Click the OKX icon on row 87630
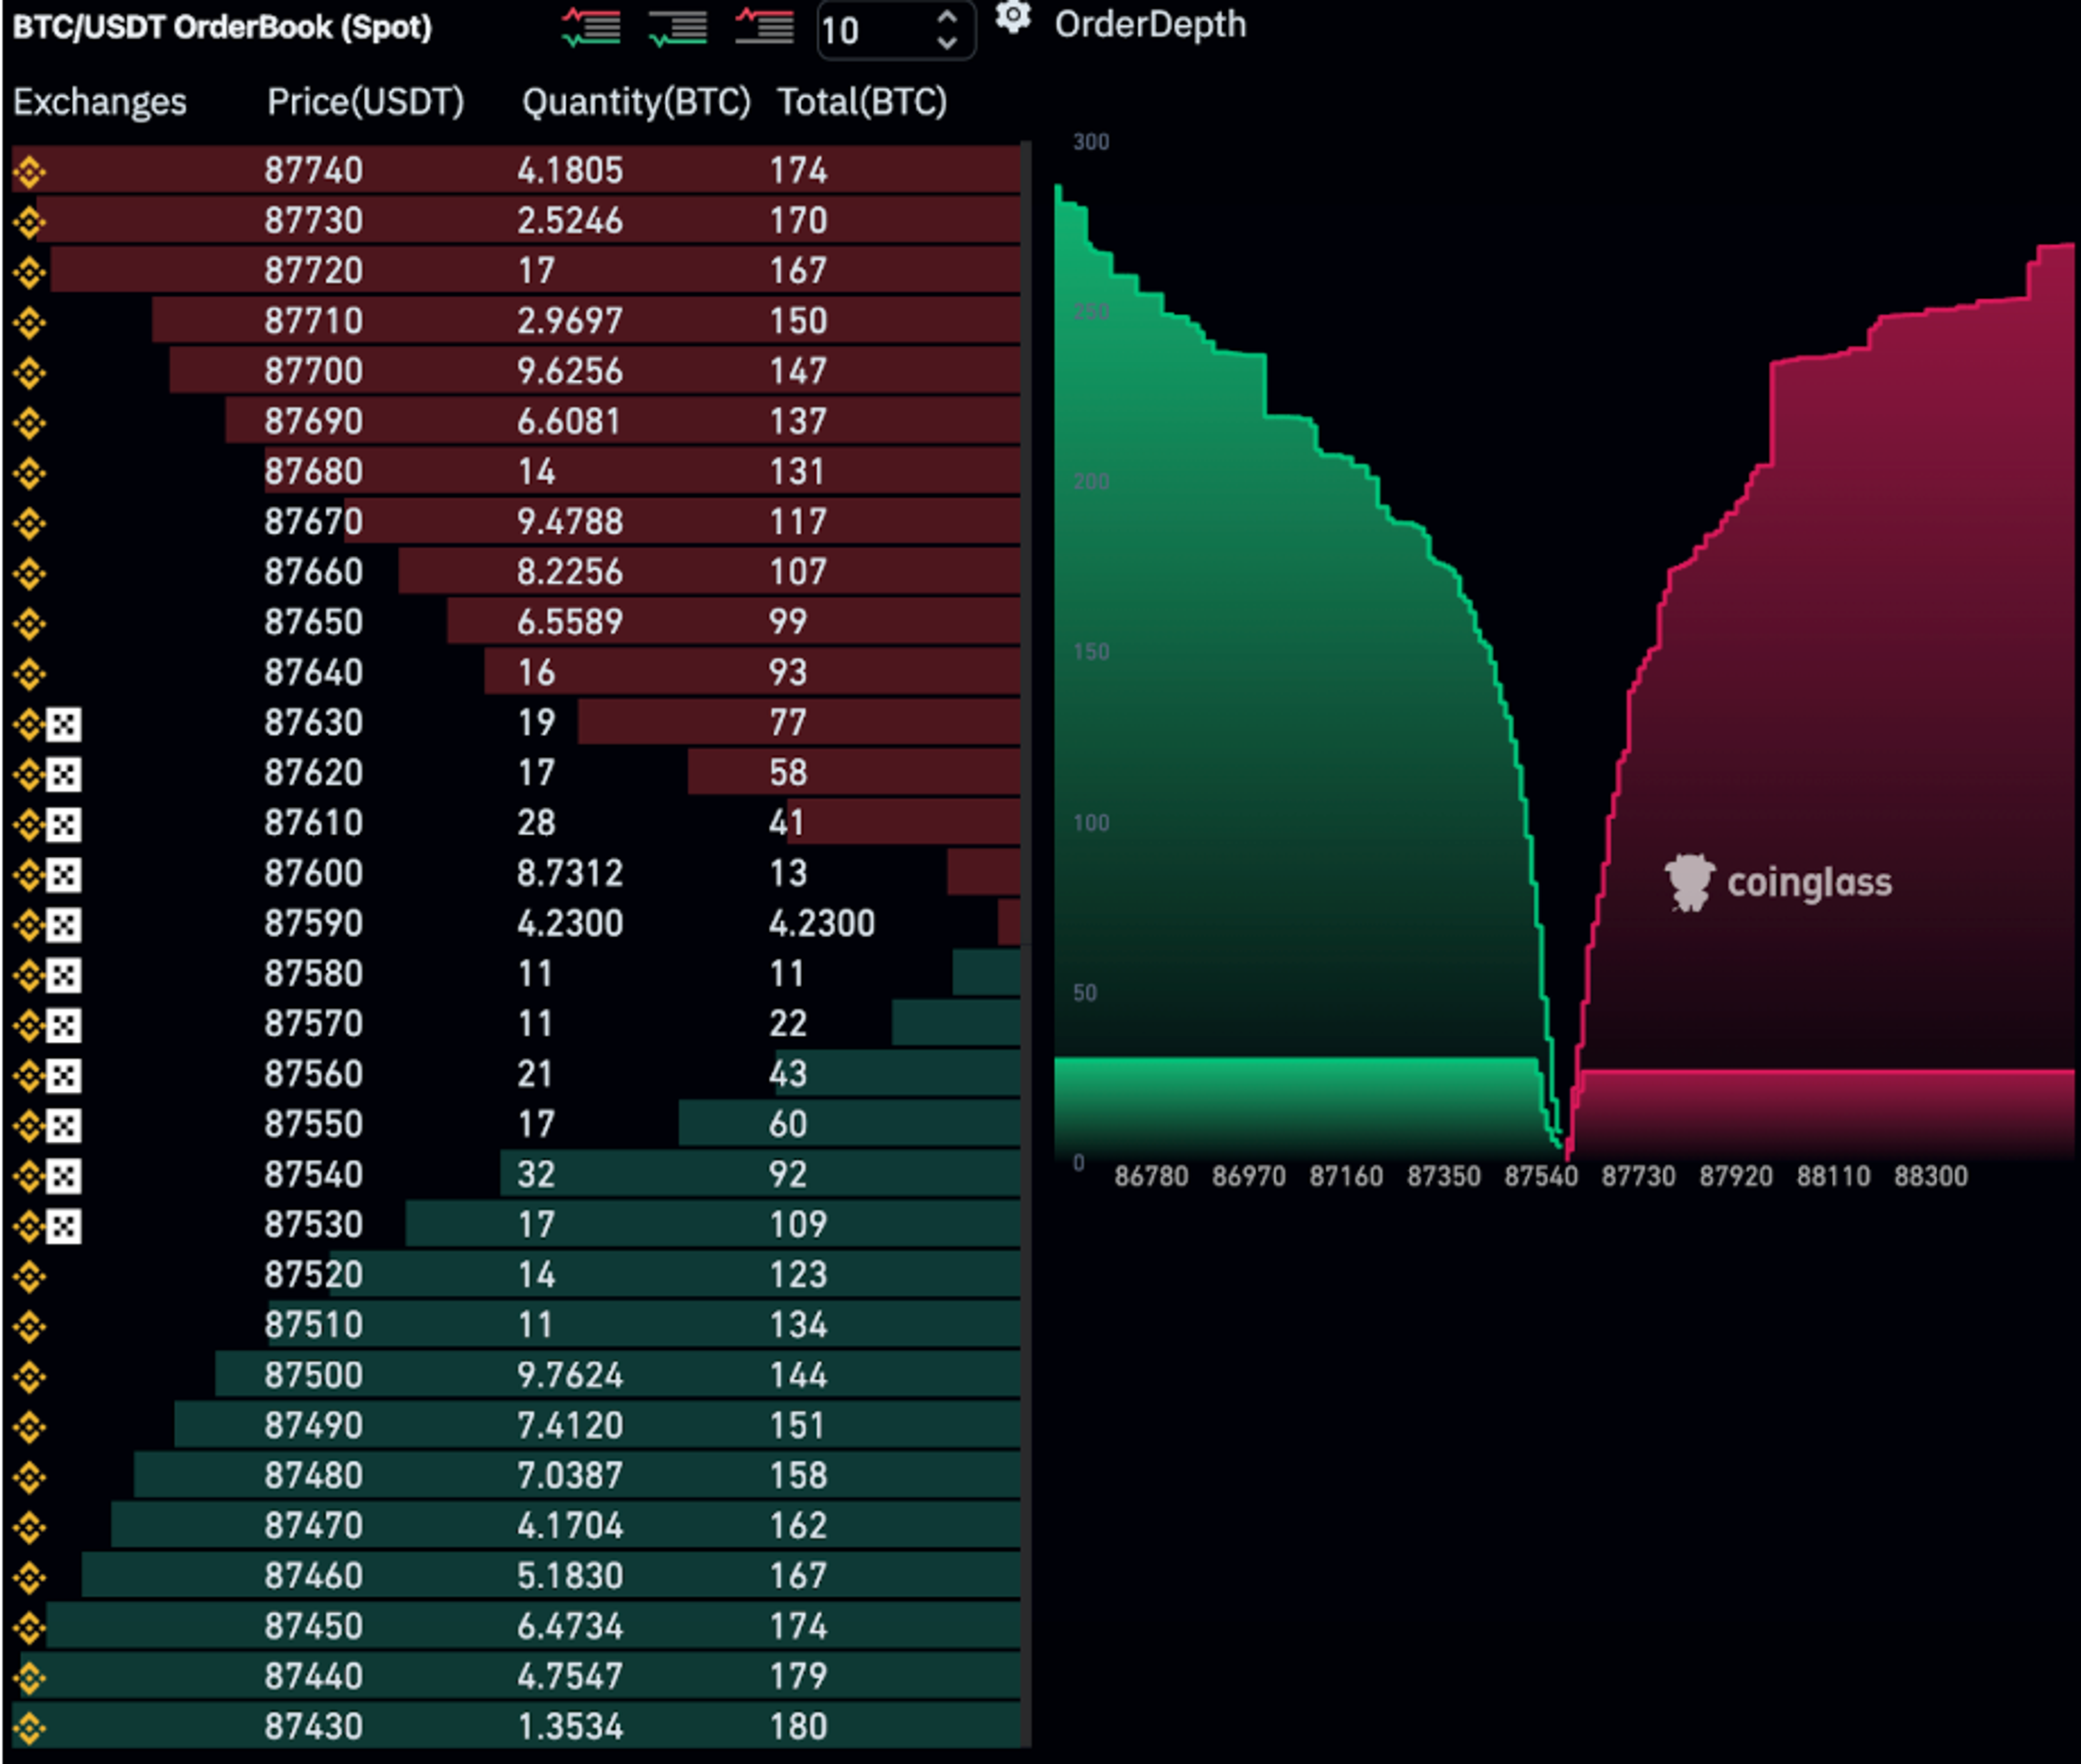Screen dimensions: 2081x1764 point(64,723)
